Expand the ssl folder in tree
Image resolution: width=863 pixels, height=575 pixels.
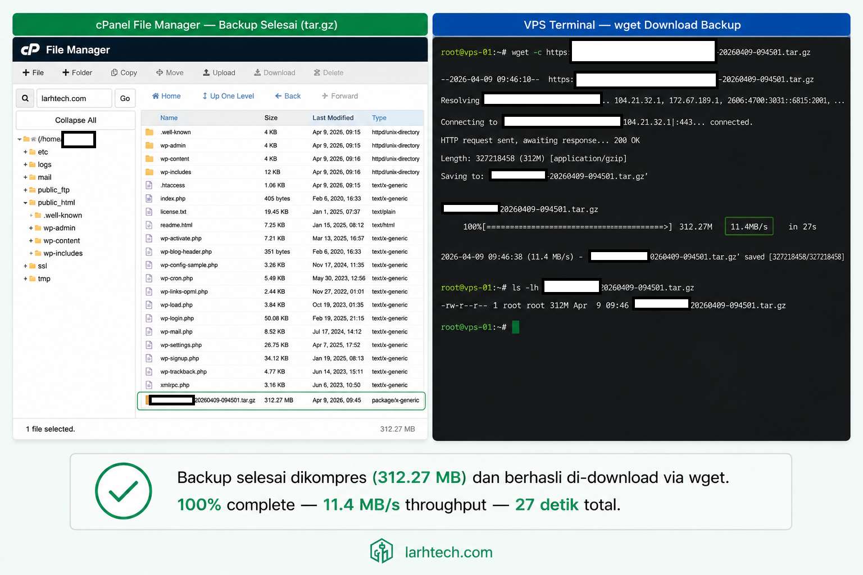(x=25, y=266)
